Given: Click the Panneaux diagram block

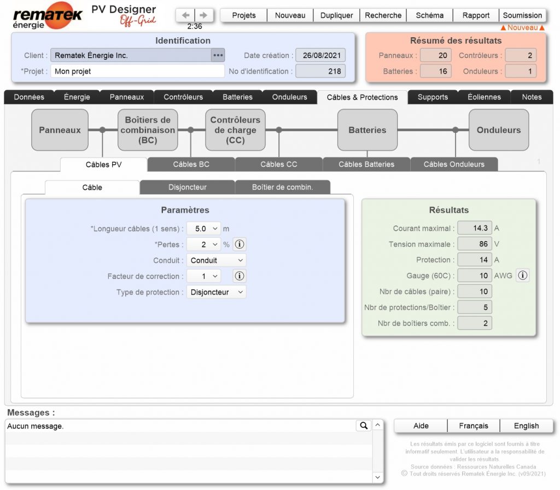Looking at the screenshot, I should (x=60, y=130).
